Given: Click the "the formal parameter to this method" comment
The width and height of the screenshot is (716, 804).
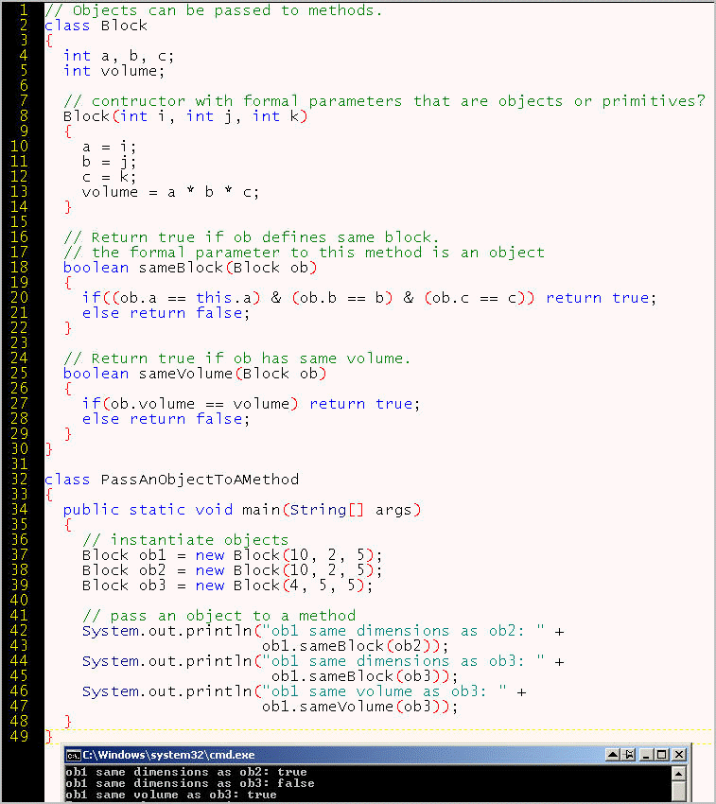Looking at the screenshot, I should tap(304, 253).
